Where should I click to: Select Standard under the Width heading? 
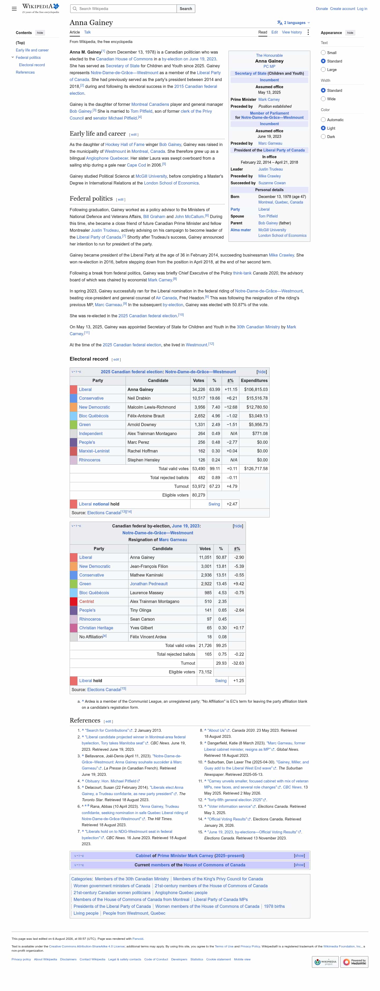[x=323, y=90]
